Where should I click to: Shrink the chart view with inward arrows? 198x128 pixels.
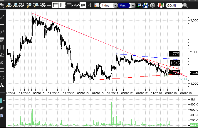(42, 5)
